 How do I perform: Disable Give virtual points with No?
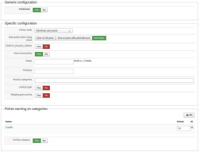46,54
